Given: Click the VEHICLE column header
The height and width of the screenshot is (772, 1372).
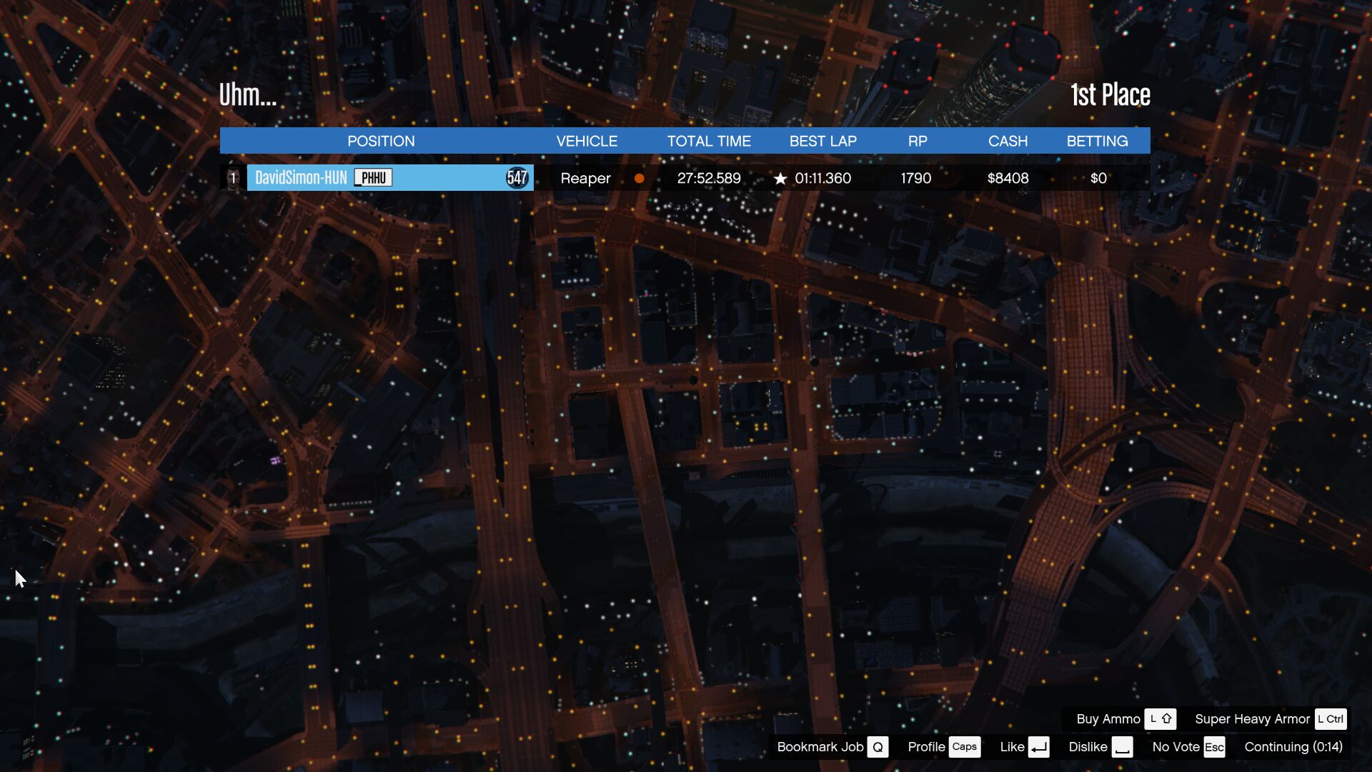Looking at the screenshot, I should tap(587, 142).
